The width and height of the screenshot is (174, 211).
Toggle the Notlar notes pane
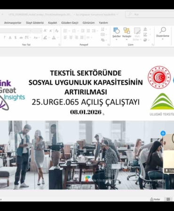[155, 199]
